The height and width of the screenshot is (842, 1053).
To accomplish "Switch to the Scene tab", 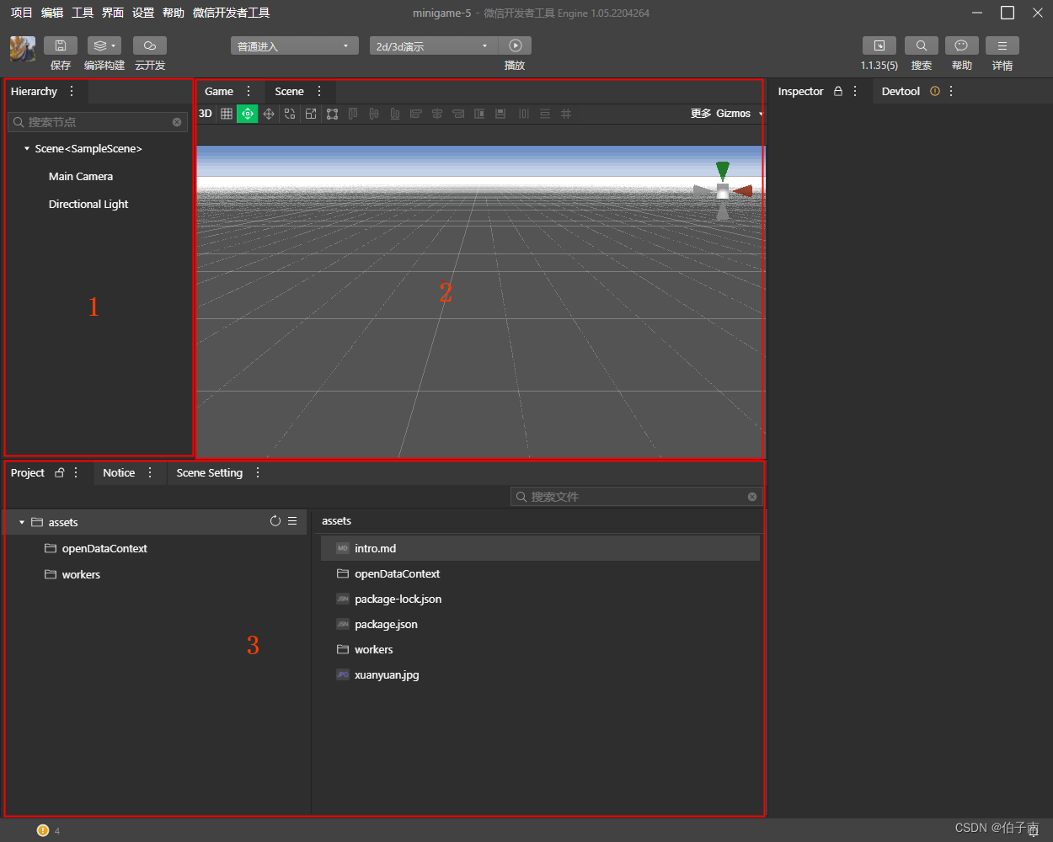I will click(289, 91).
